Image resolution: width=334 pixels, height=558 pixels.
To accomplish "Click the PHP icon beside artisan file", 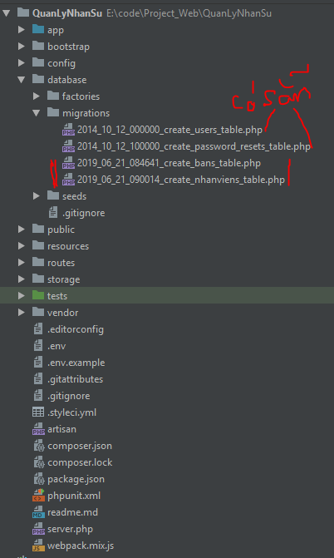I will pos(38,429).
